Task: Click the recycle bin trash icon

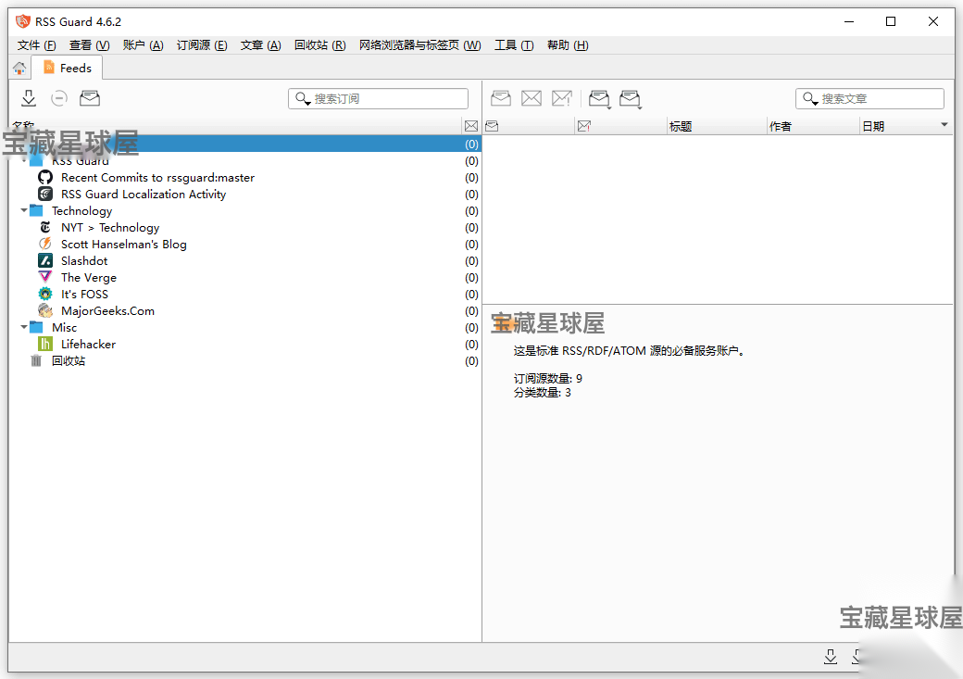Action: click(x=36, y=360)
